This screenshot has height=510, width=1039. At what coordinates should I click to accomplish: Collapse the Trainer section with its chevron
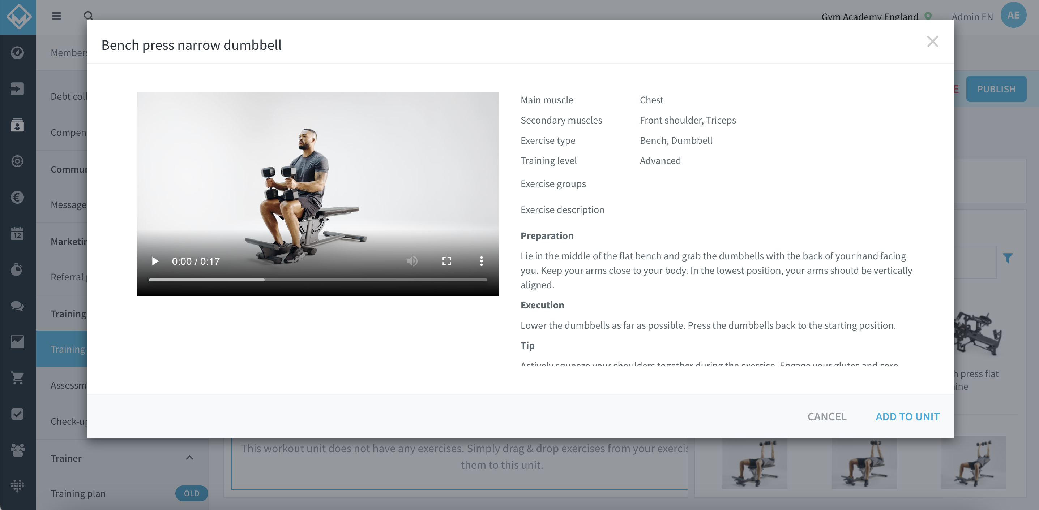coord(189,458)
